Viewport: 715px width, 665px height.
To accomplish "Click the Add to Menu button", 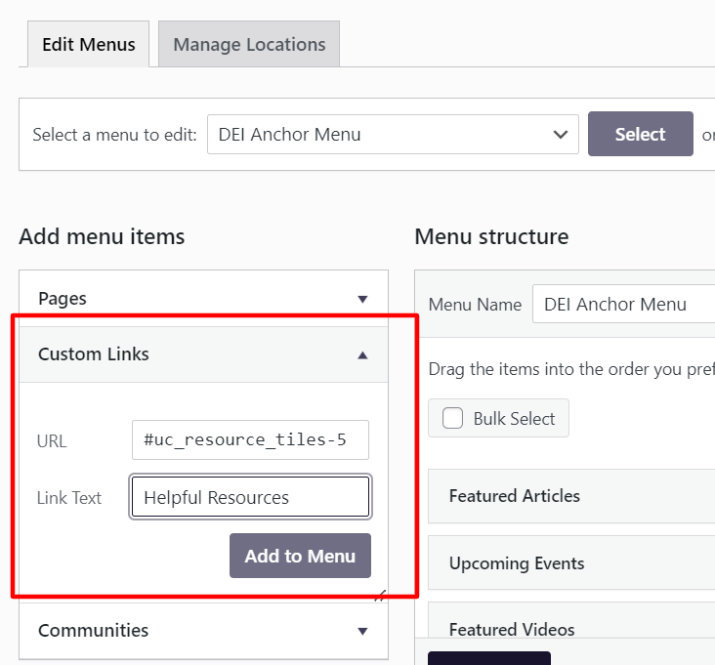I will coord(300,556).
